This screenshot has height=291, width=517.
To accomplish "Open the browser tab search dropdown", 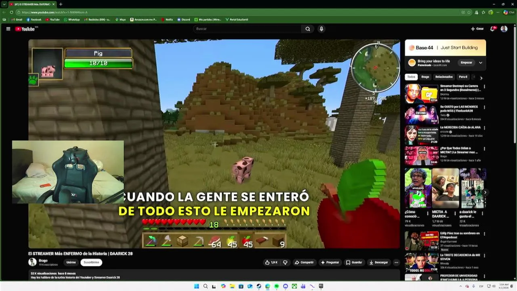I will click(x=4, y=4).
